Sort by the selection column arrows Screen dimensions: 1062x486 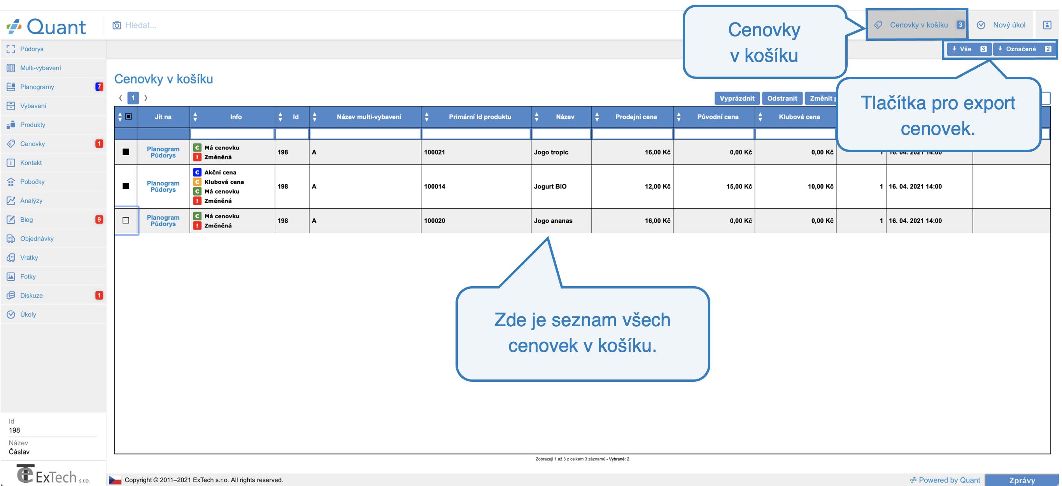click(x=120, y=117)
